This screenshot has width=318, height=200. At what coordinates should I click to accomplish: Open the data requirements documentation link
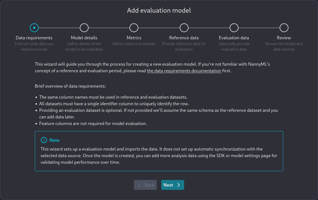pyautogui.click(x=184, y=71)
